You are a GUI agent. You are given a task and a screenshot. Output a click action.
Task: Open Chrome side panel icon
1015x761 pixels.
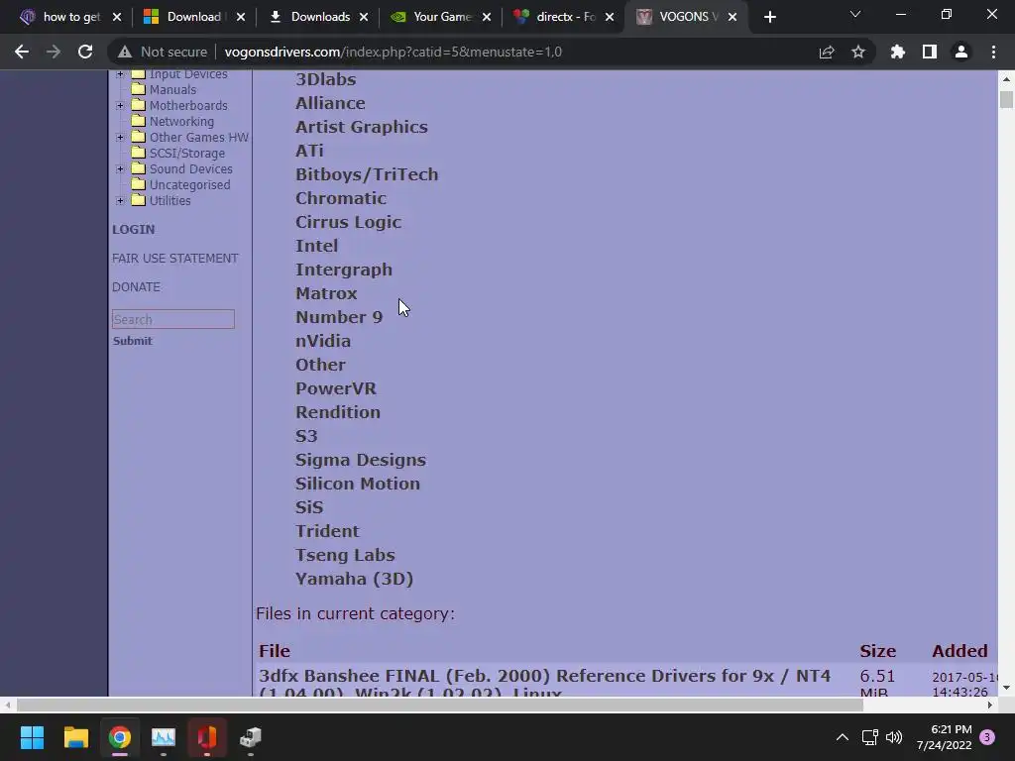930,52
